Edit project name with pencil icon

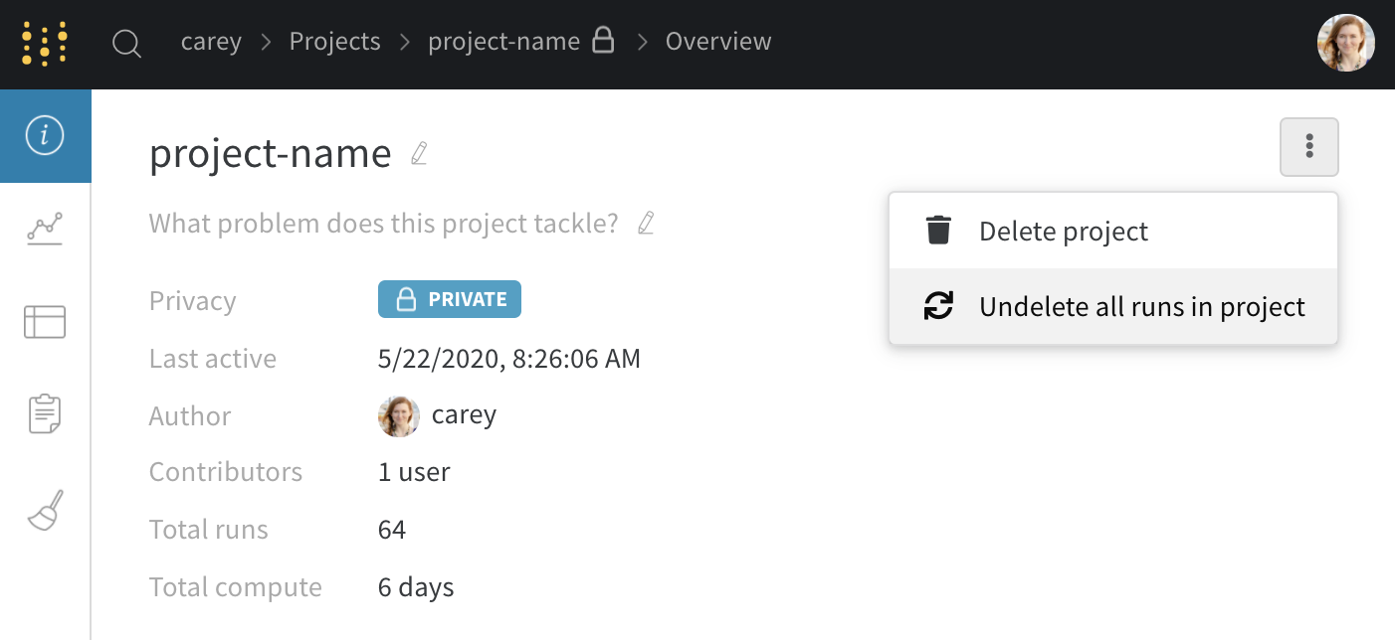pos(419,154)
